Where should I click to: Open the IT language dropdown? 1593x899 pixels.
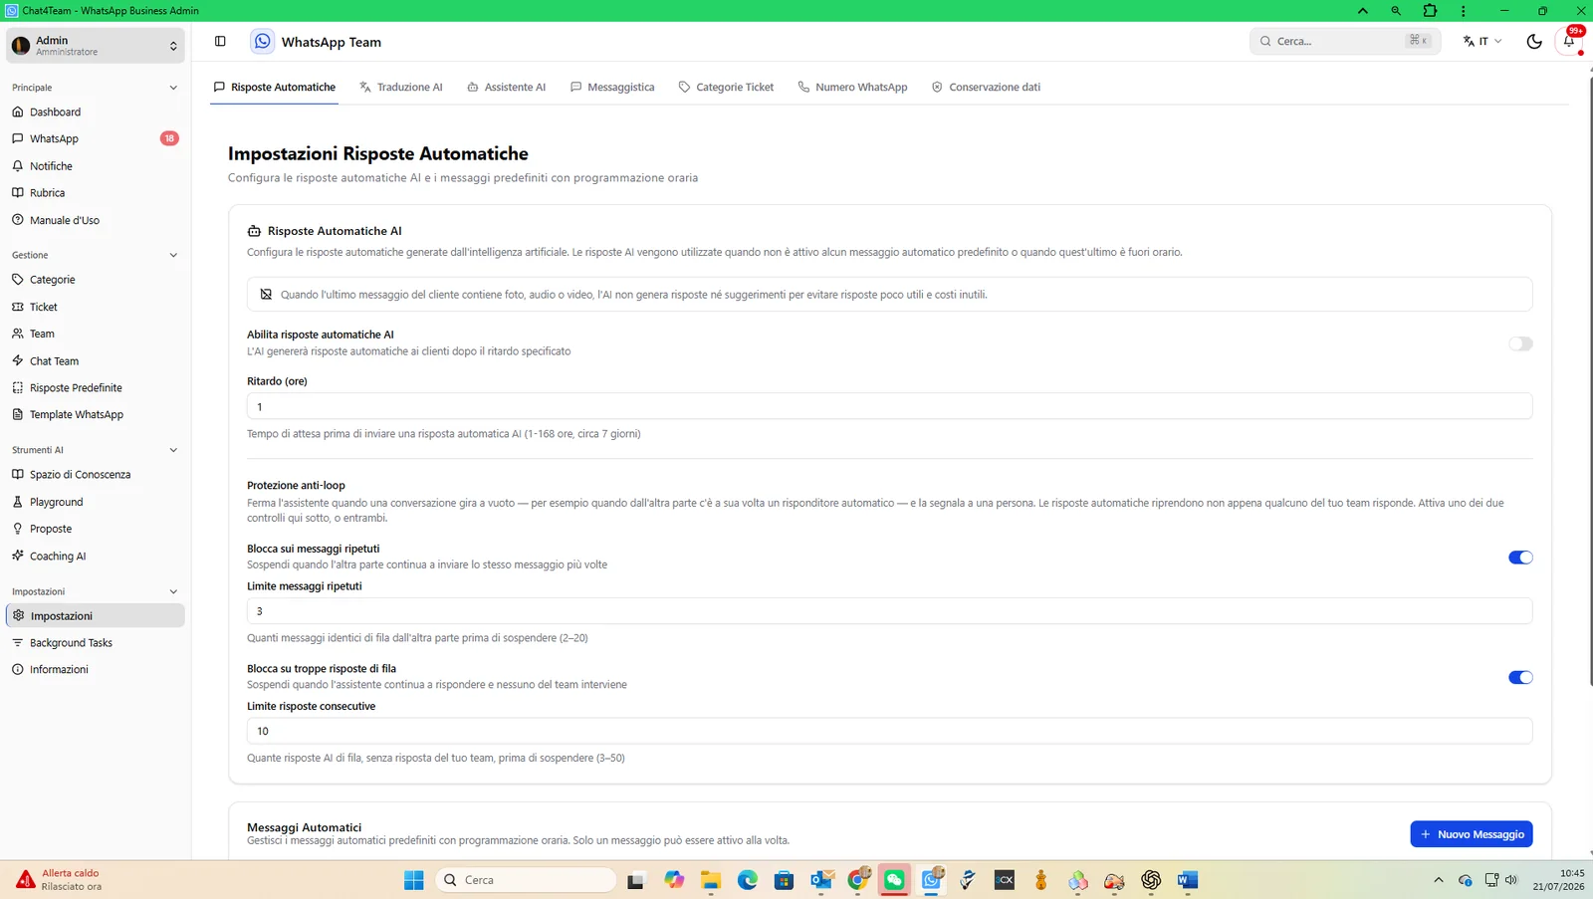click(1482, 41)
